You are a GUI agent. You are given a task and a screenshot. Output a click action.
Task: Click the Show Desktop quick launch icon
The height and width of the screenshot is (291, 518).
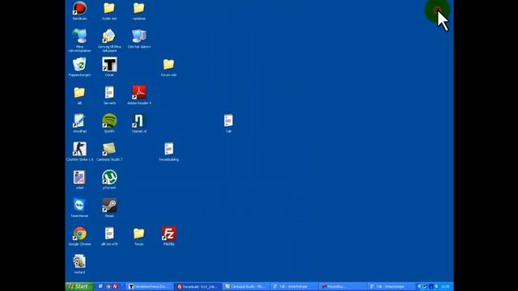click(x=100, y=287)
